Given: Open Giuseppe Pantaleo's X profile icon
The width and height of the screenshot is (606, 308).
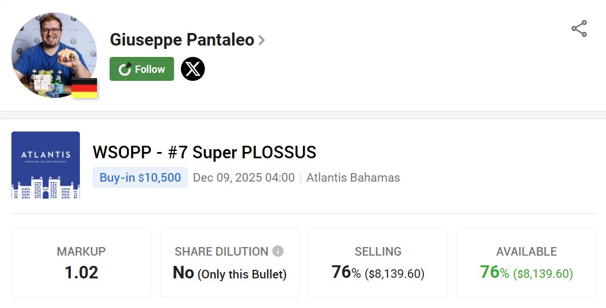Looking at the screenshot, I should pos(193,69).
